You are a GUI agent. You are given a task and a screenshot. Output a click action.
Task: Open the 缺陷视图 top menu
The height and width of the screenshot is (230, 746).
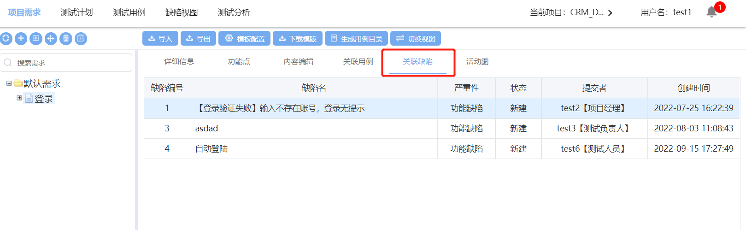click(x=182, y=12)
